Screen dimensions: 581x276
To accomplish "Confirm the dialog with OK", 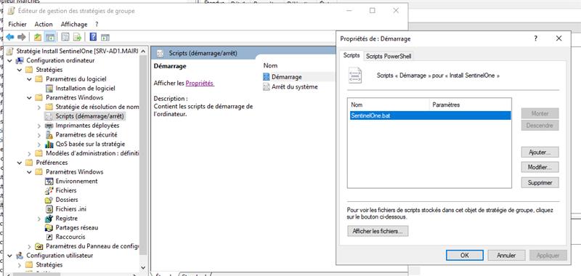I will coord(465,255).
